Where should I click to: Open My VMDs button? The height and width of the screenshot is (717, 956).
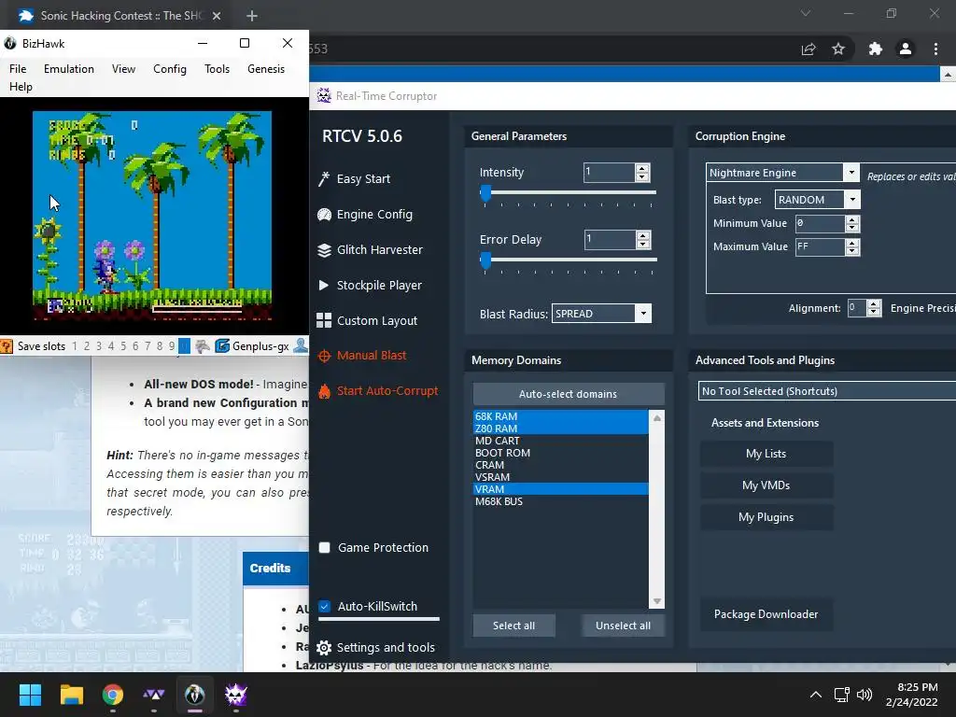(766, 485)
